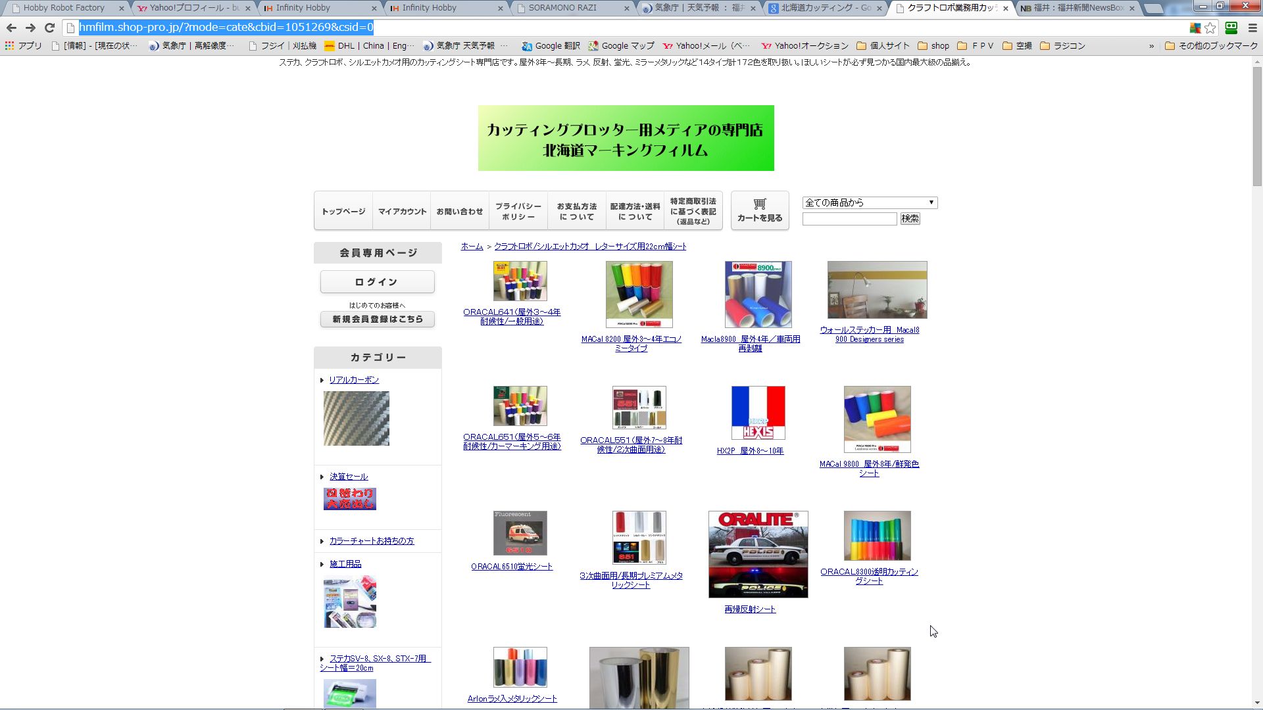Open the ラジコン bookmark folder
The image size is (1263, 710).
tap(1062, 46)
